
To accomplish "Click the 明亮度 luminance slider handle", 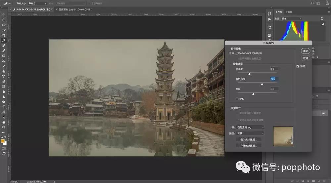I will [x=249, y=74].
